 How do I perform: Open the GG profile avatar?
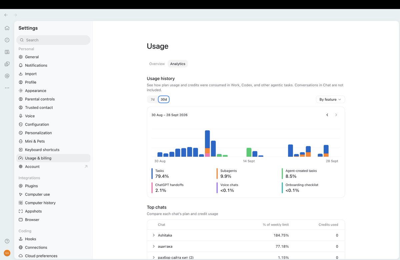coord(7,253)
